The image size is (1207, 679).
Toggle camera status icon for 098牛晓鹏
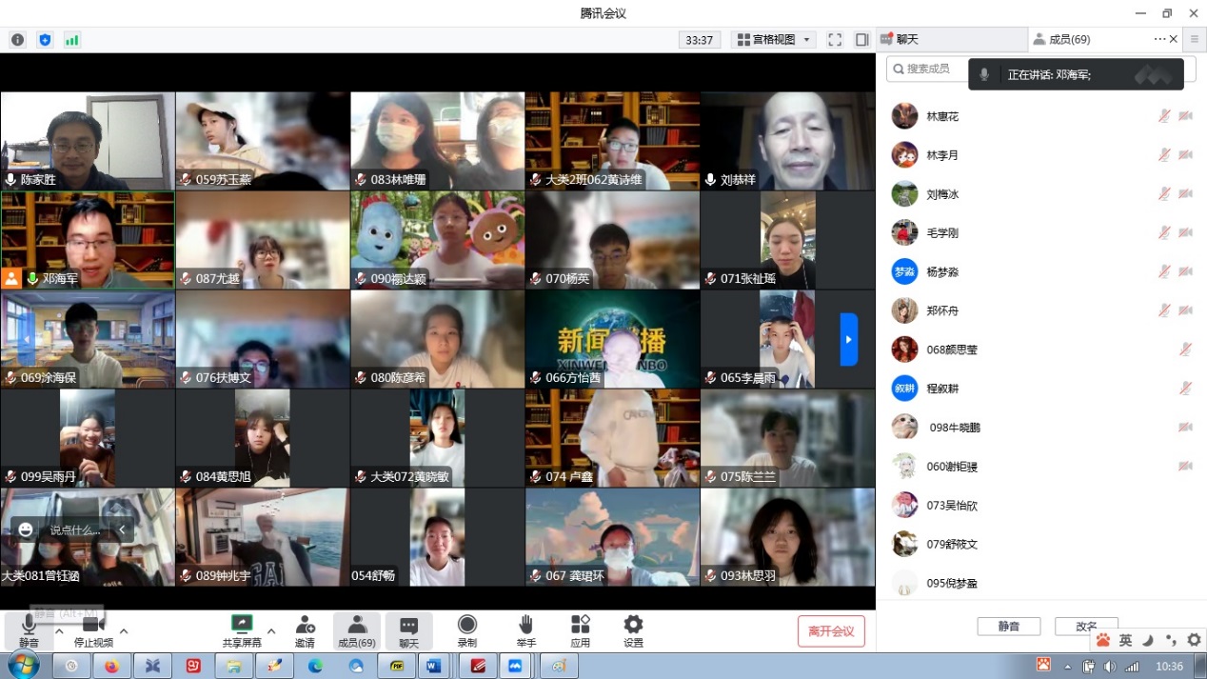point(1185,428)
